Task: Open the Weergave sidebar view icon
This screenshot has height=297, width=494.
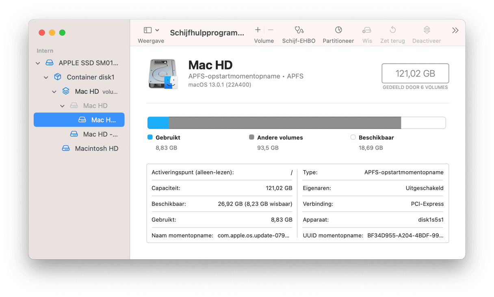Action: click(148, 30)
